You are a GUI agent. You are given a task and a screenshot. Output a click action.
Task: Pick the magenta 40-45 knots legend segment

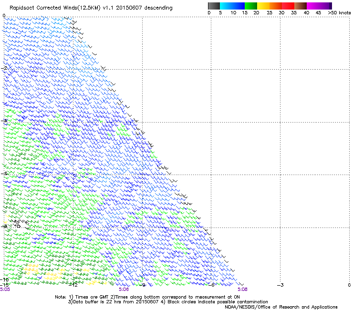point(313,6)
